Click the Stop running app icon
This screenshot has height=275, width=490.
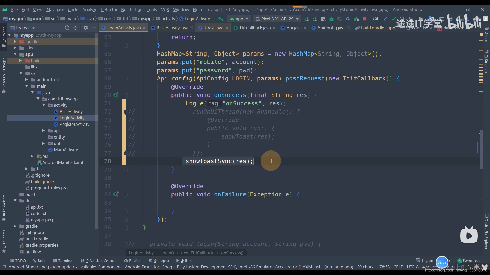365,19
